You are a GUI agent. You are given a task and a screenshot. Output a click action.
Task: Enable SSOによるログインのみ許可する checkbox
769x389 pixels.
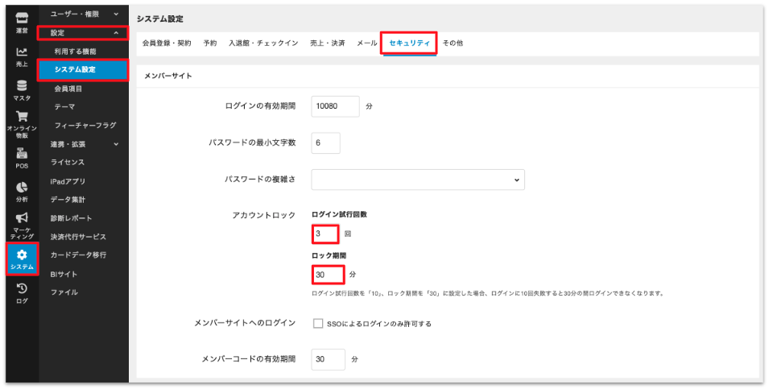317,324
